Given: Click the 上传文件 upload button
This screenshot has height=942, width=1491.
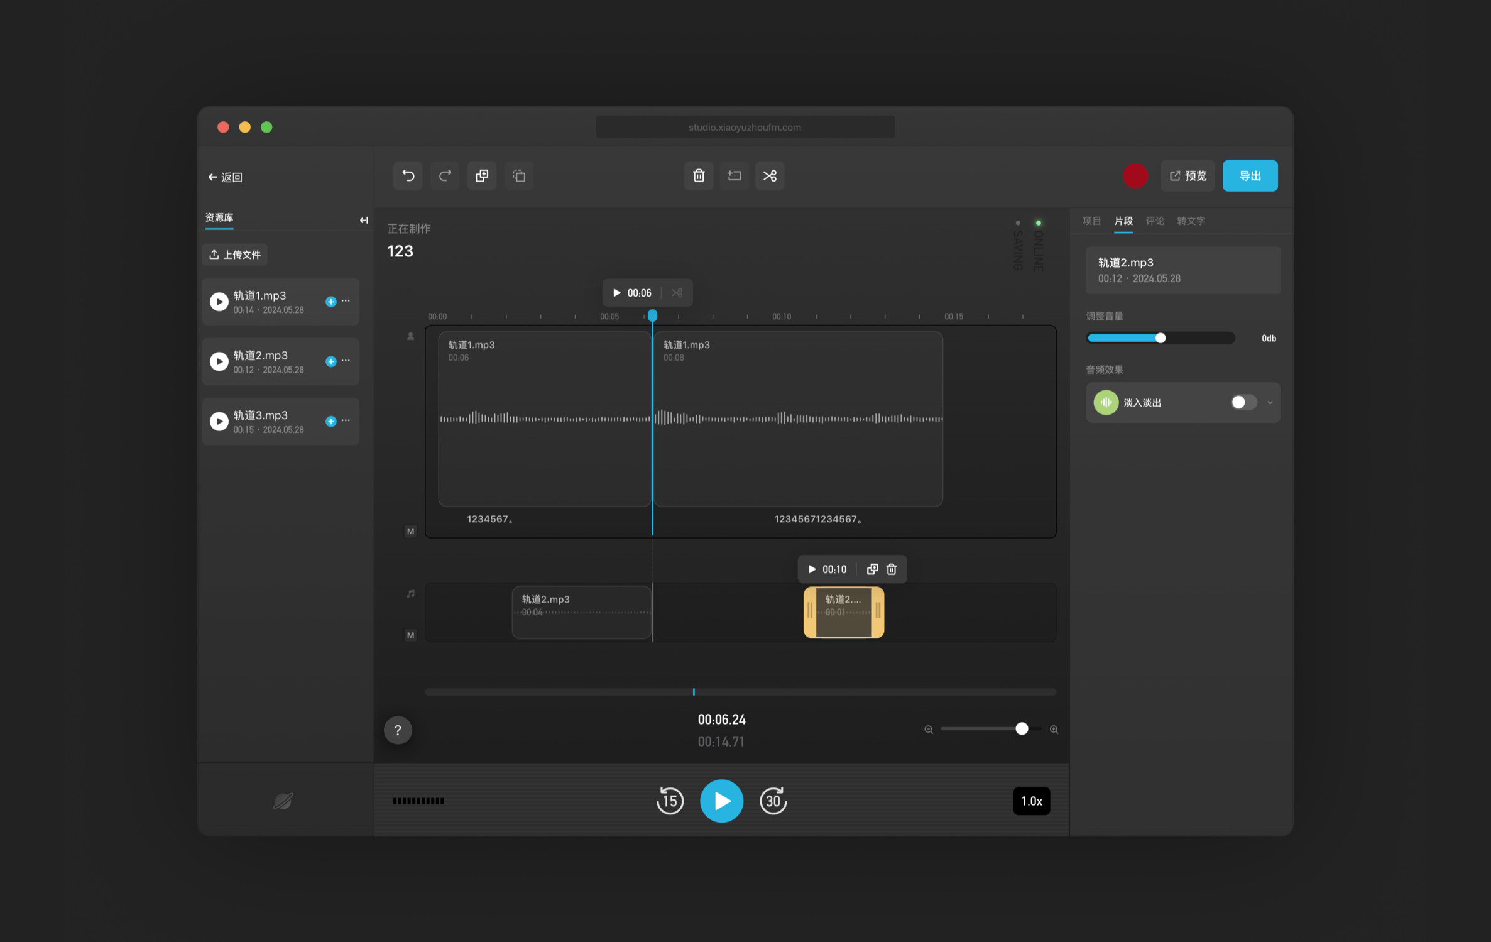Looking at the screenshot, I should [x=235, y=255].
